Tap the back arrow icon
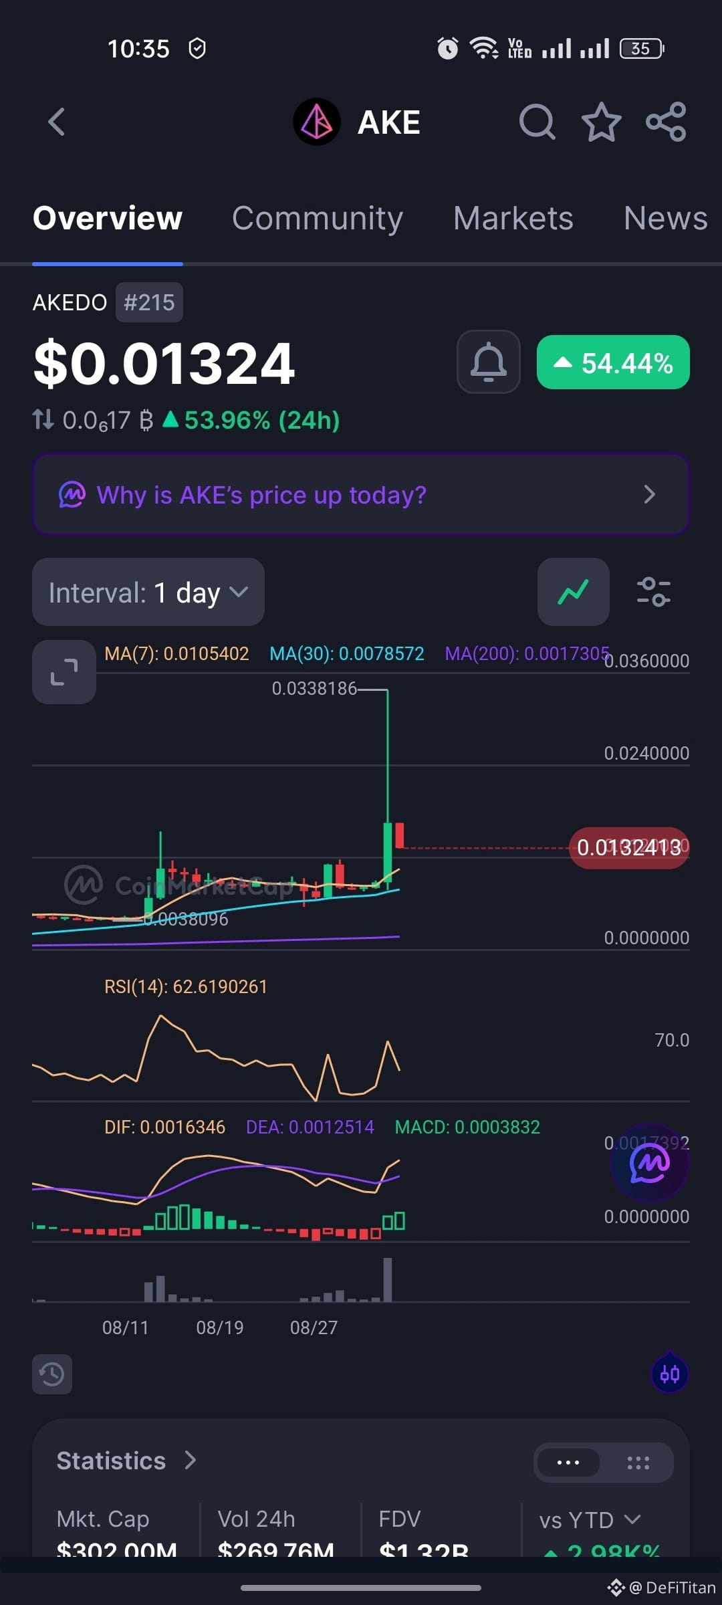The width and height of the screenshot is (722, 1605). tap(57, 122)
